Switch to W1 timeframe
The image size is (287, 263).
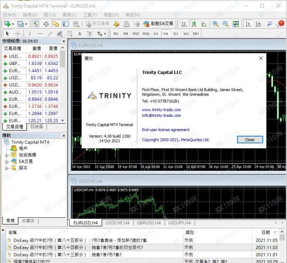click(x=186, y=34)
